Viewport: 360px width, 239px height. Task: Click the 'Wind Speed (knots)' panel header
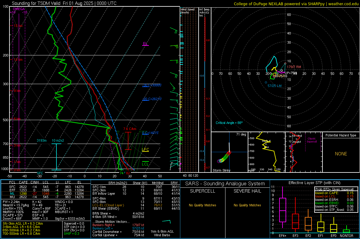187,11
